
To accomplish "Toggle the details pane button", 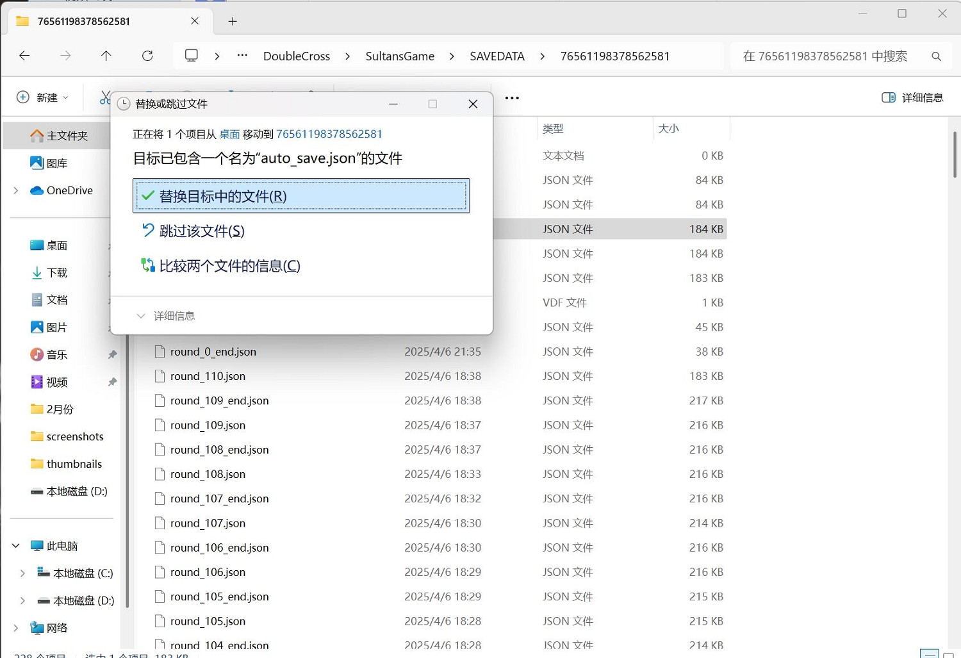I will pyautogui.click(x=912, y=97).
